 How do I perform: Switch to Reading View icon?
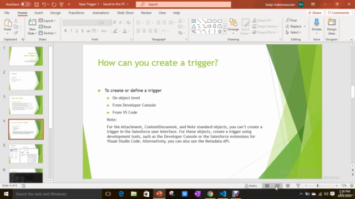[288, 186]
